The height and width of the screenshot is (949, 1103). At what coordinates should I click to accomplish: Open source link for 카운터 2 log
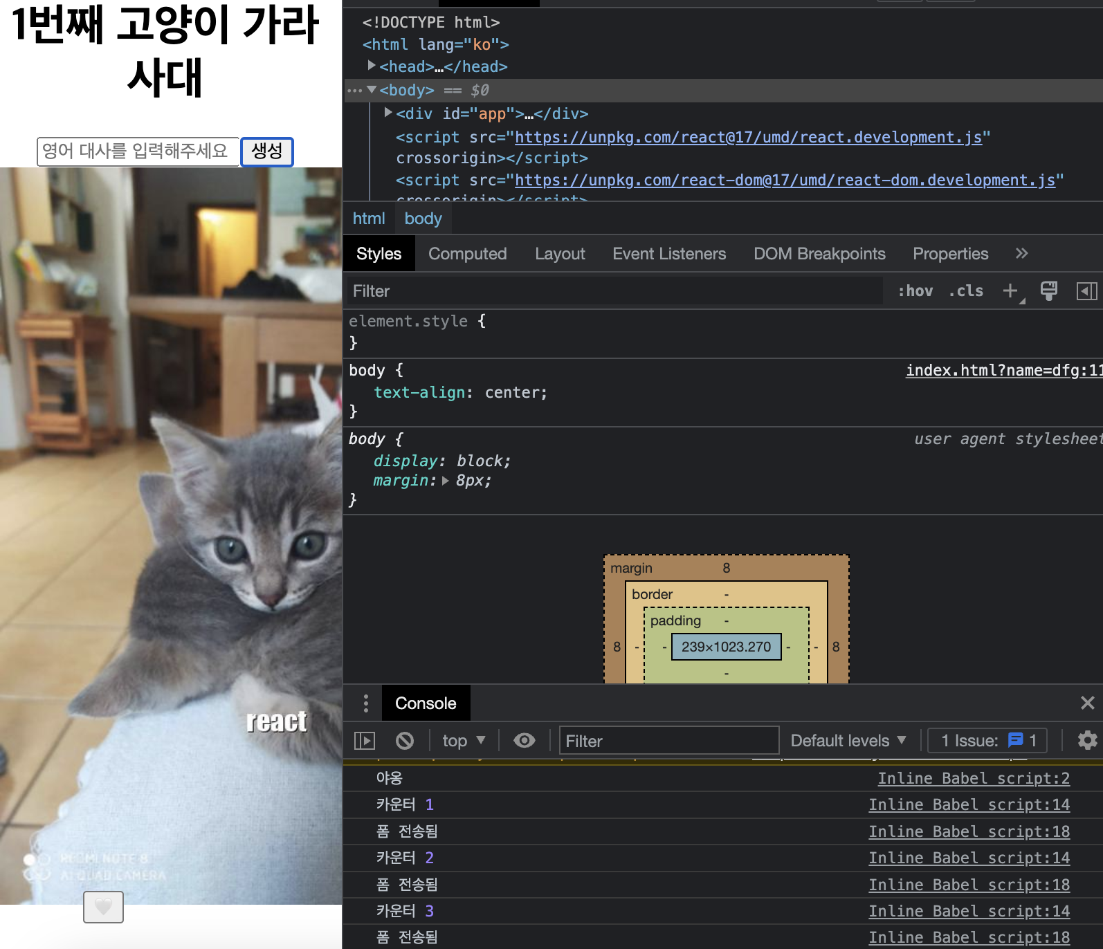tap(969, 858)
